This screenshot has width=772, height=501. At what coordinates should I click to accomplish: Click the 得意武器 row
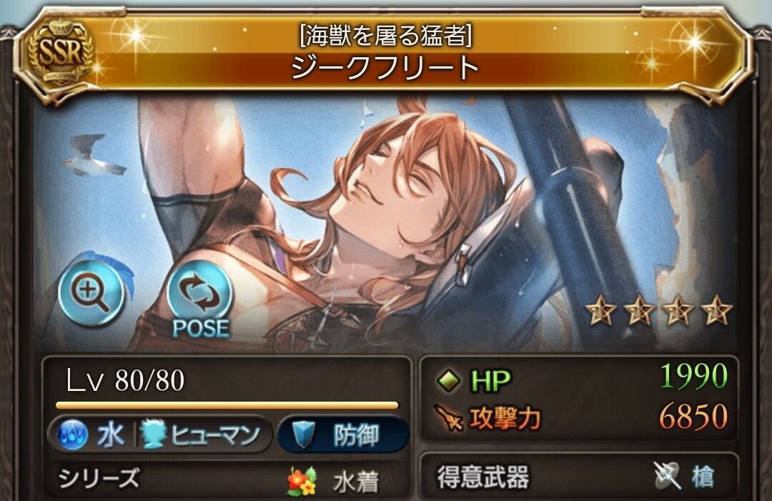[x=579, y=477]
